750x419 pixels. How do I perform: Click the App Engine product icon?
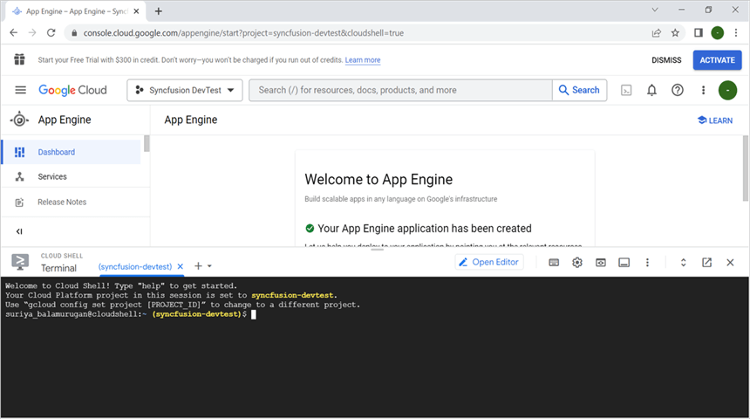[x=19, y=120]
